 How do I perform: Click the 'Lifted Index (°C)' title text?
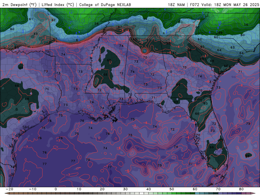click(58, 5)
